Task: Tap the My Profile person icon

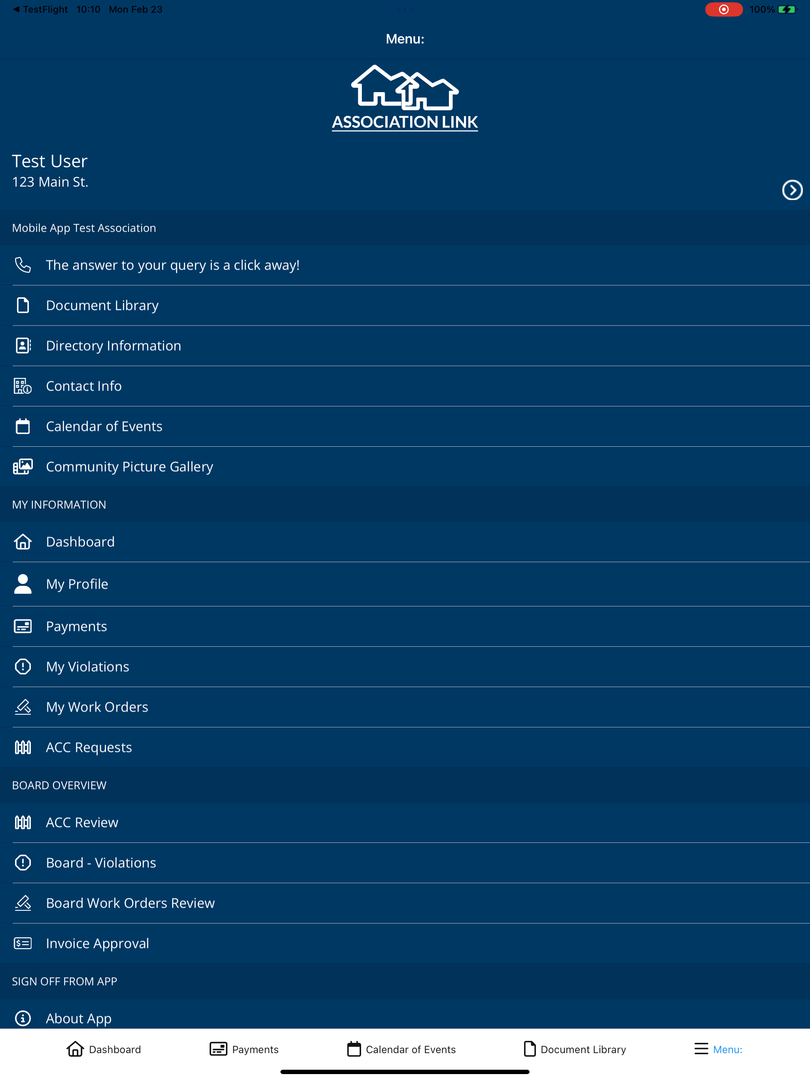Action: [x=23, y=584]
